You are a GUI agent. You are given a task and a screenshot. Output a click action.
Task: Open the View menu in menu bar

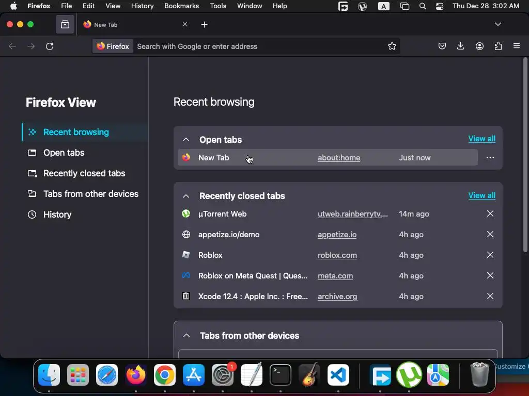tap(113, 6)
